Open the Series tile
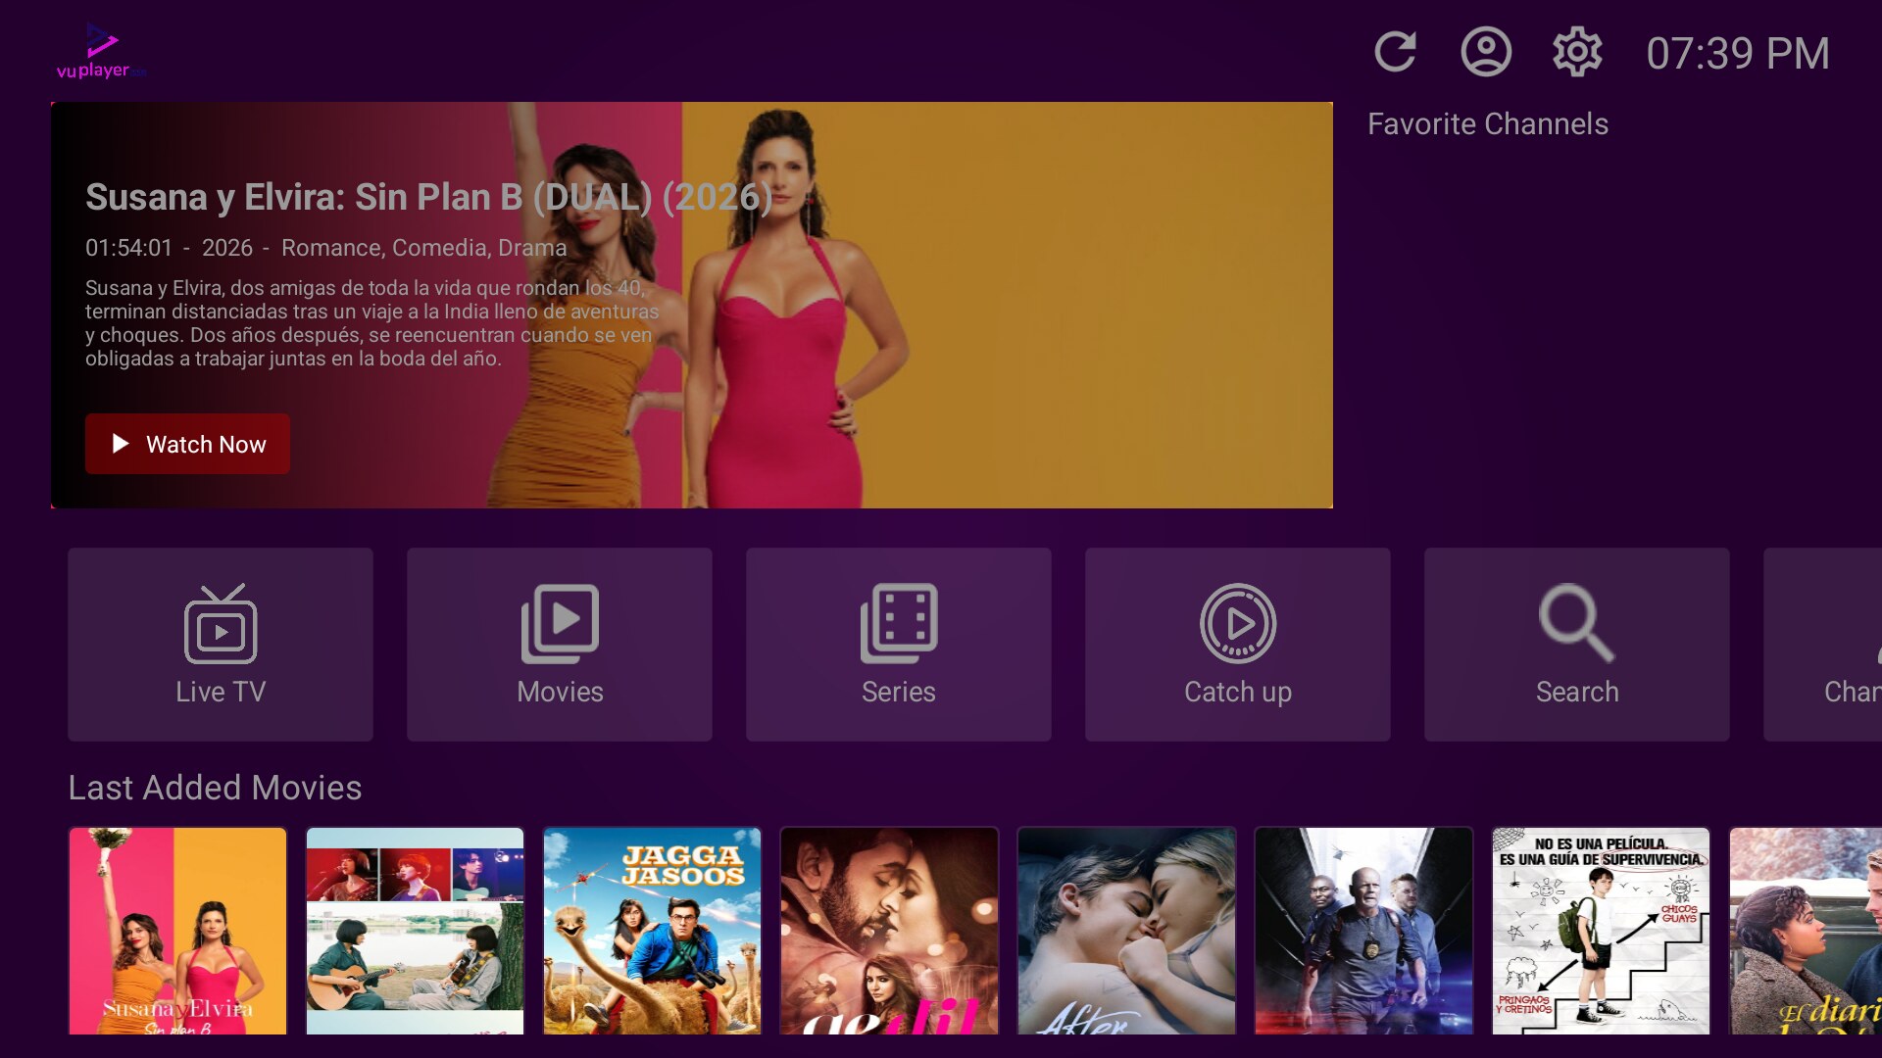The height and width of the screenshot is (1058, 1882). tap(899, 644)
